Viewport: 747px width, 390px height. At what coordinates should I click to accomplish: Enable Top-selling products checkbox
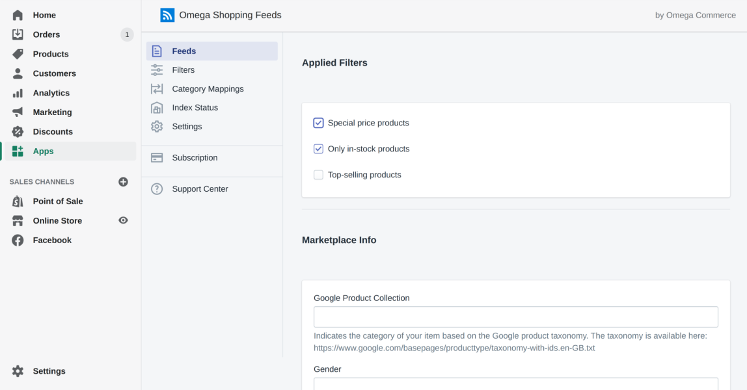tap(318, 175)
